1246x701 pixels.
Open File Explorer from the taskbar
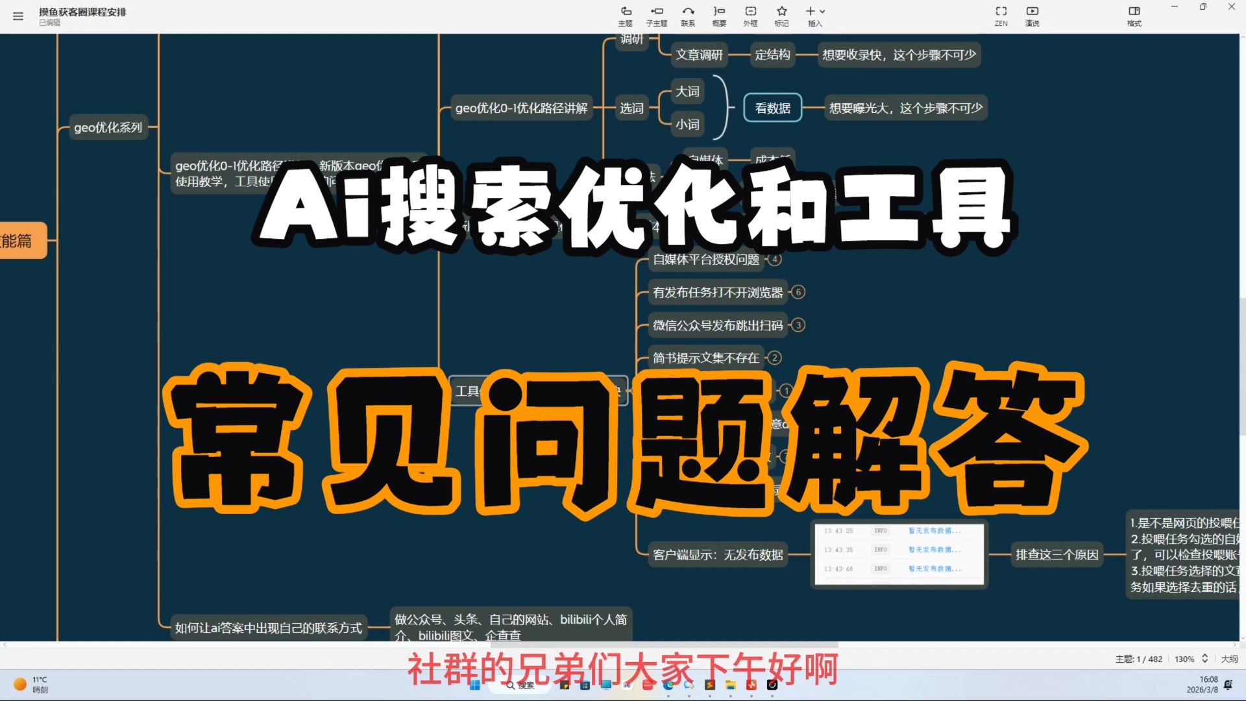(x=730, y=685)
